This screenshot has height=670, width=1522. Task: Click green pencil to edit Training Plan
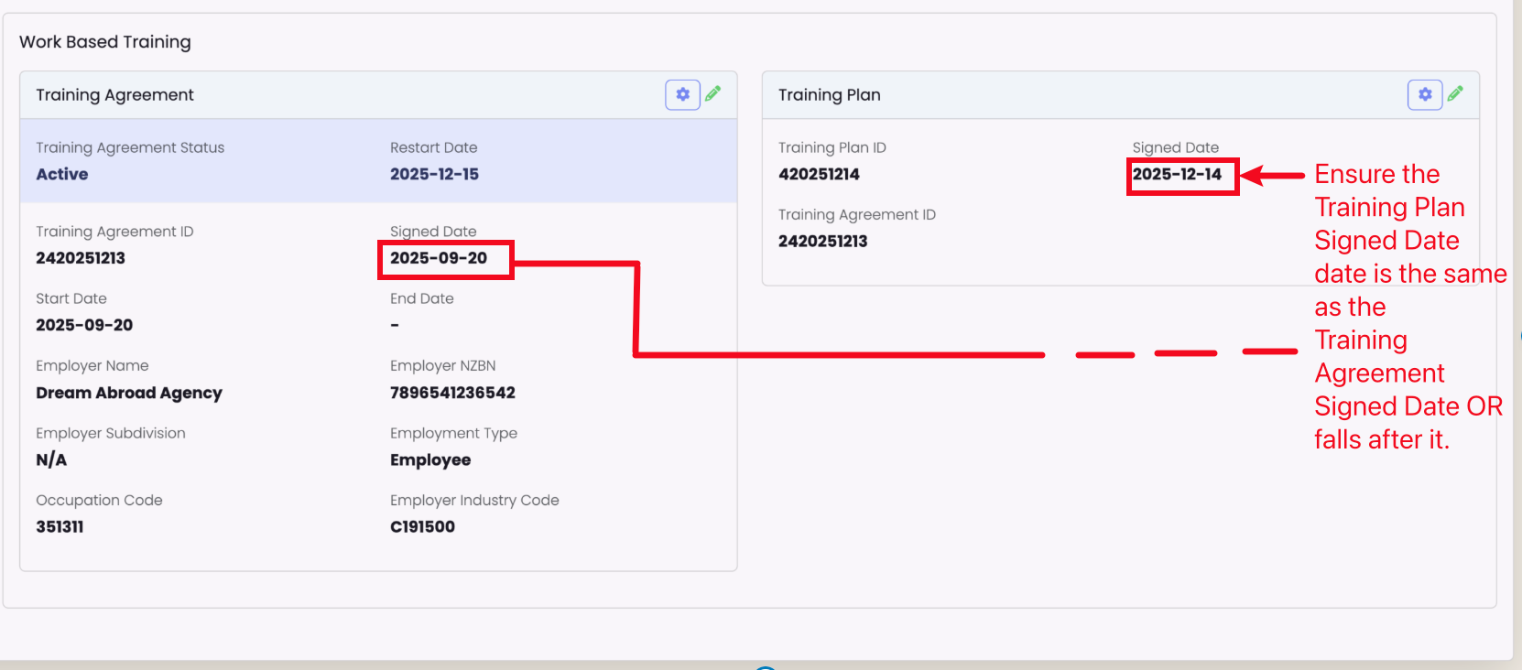(1456, 93)
